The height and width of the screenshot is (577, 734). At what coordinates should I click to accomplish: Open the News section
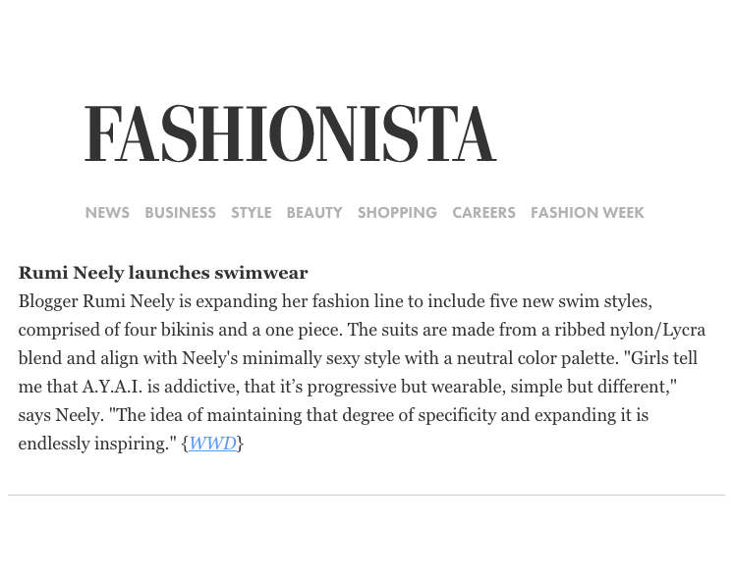(107, 213)
